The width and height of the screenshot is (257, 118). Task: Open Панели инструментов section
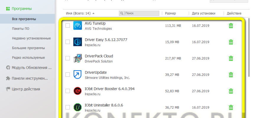tap(27, 78)
